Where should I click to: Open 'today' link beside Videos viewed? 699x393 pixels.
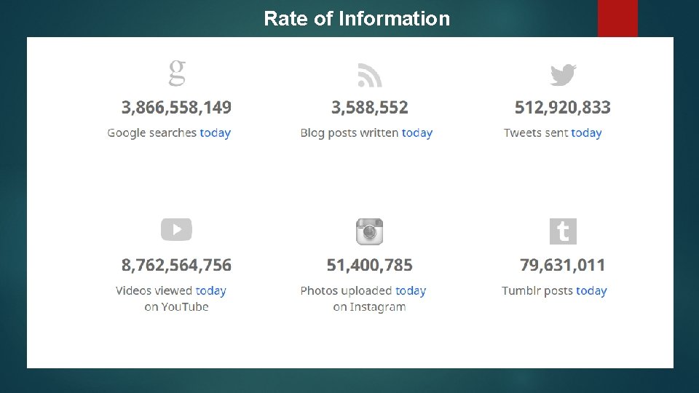211,291
